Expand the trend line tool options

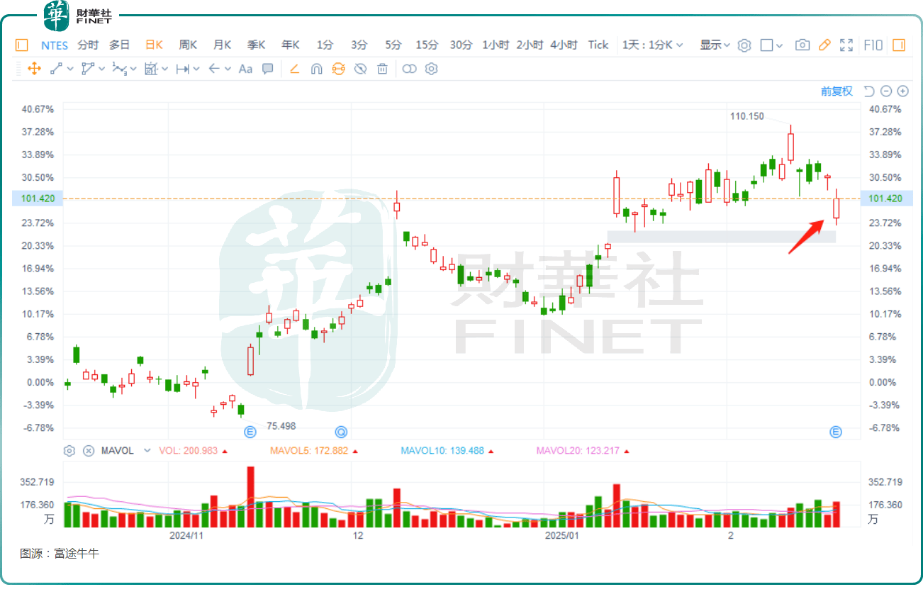tap(70, 69)
